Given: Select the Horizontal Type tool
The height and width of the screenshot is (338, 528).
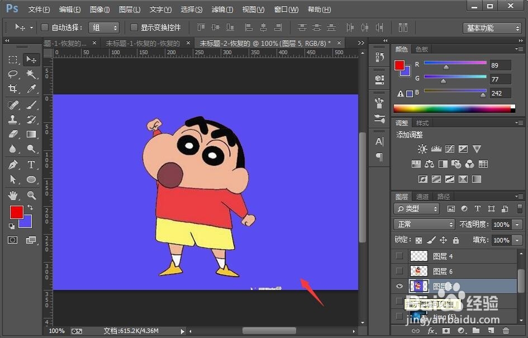Looking at the screenshot, I should tap(31, 165).
